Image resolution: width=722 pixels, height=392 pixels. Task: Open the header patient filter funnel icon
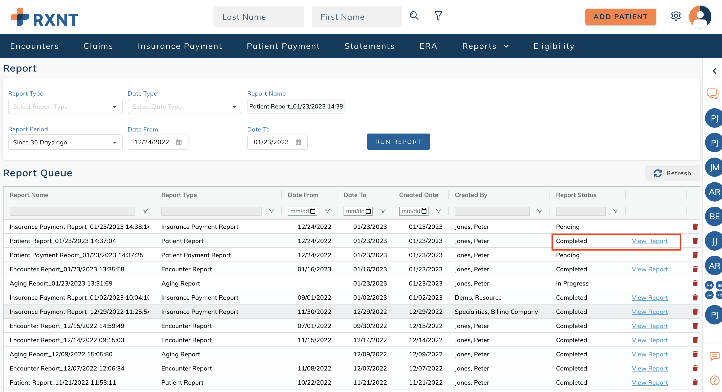pos(438,16)
